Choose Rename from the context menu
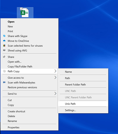 pyautogui.click(x=29, y=121)
